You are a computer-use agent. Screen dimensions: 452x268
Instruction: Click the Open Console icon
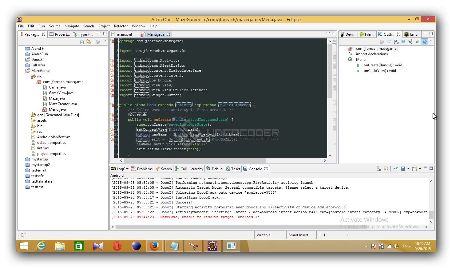(414, 169)
